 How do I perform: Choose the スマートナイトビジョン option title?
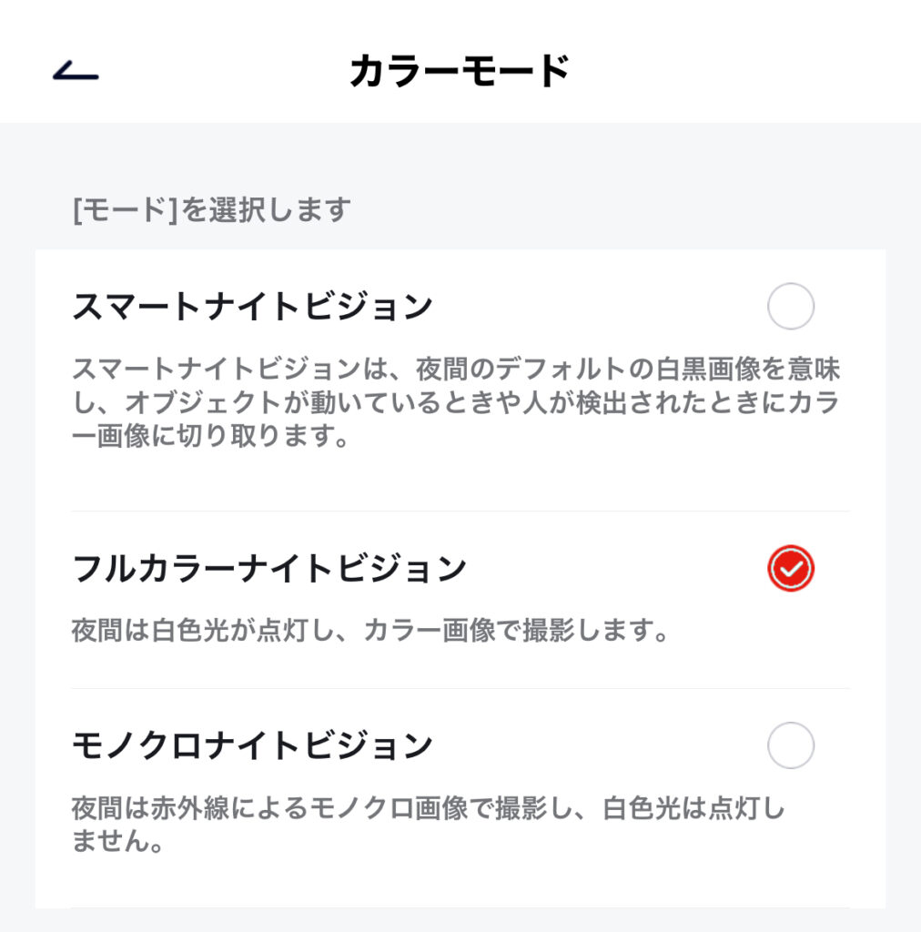tap(252, 307)
